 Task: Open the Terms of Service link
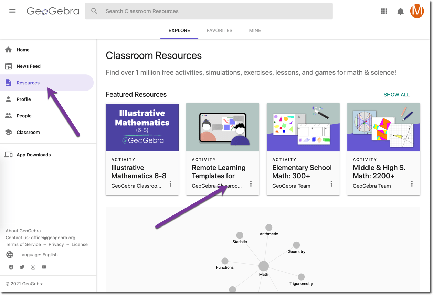(23, 244)
